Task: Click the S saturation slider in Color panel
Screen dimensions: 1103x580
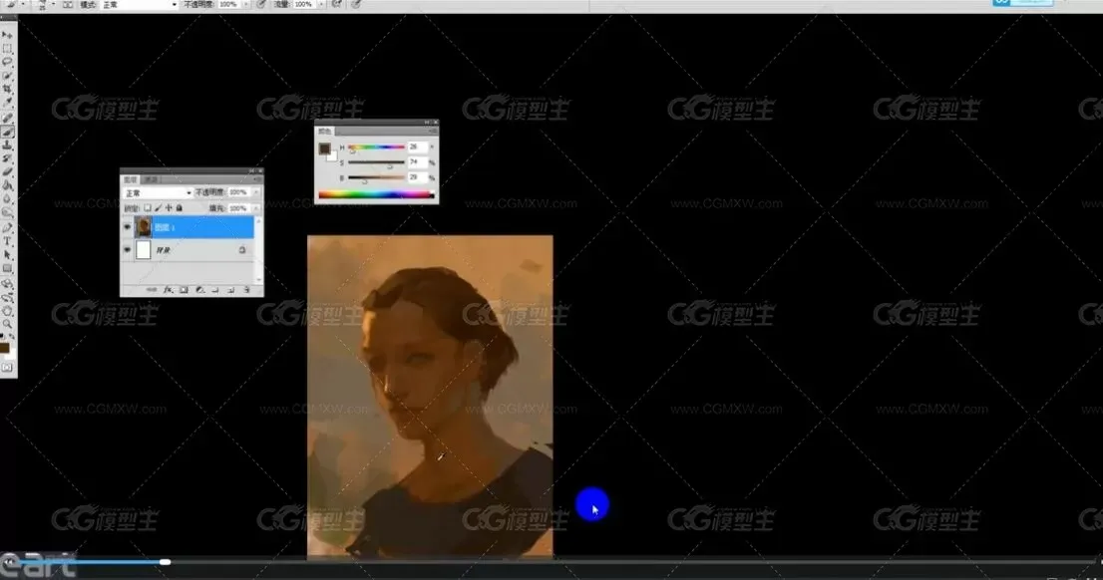Action: (x=376, y=162)
